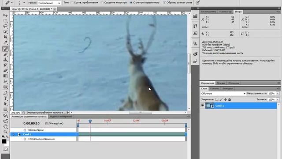Toggle lock image pixels (brush icon)
Viewport: 282px width, 159px height.
pyautogui.click(x=221, y=99)
